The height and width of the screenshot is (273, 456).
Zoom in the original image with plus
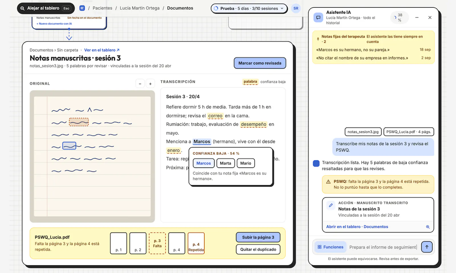[150, 84]
